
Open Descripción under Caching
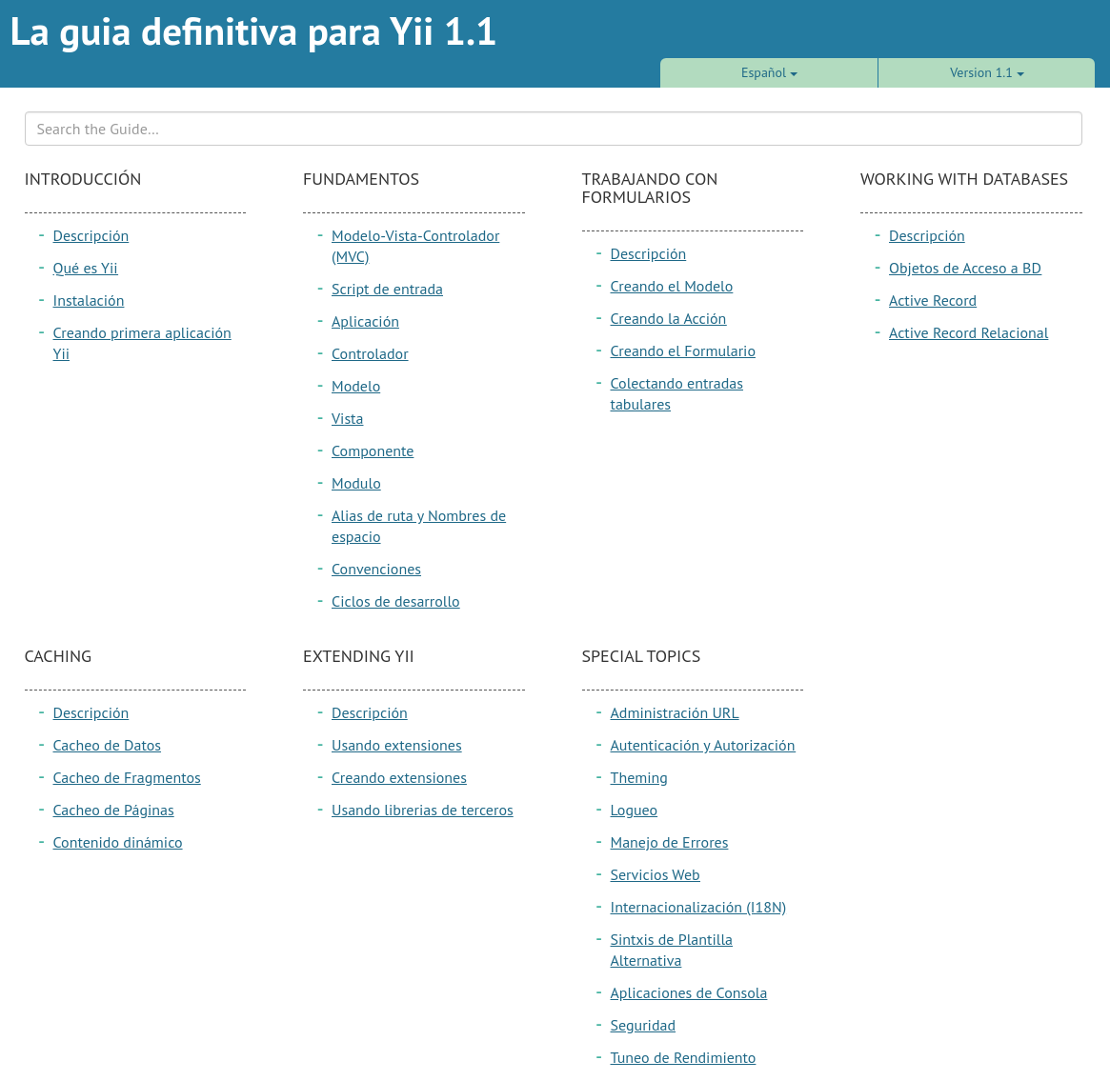coord(91,713)
